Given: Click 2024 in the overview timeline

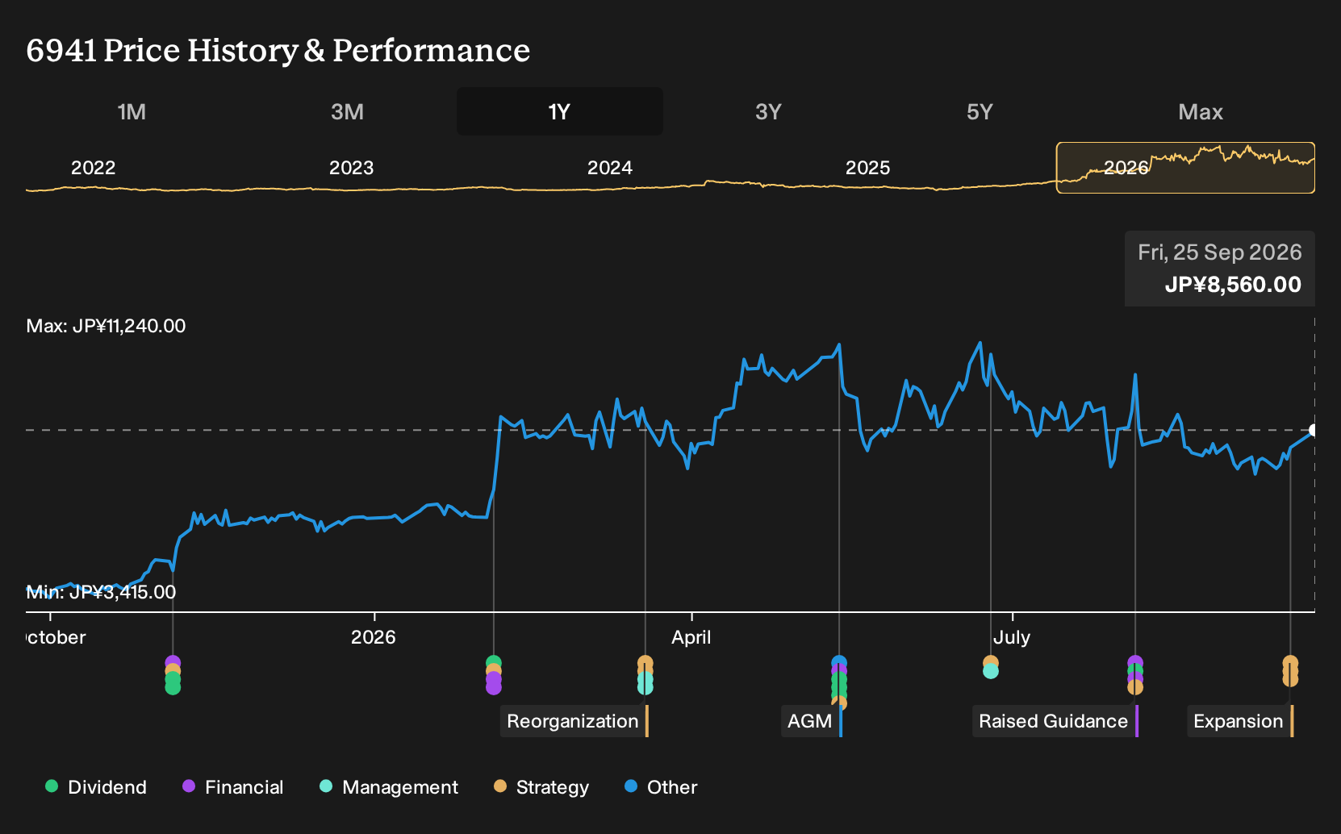Looking at the screenshot, I should (x=610, y=168).
